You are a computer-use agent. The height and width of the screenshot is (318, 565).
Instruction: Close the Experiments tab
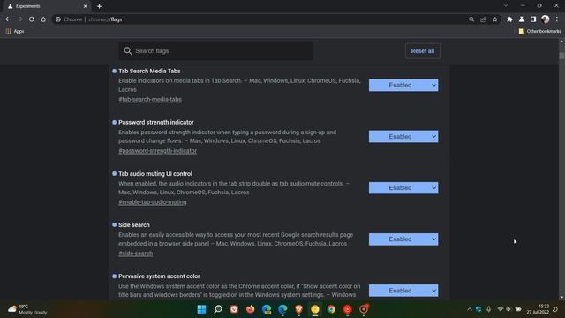(x=85, y=6)
